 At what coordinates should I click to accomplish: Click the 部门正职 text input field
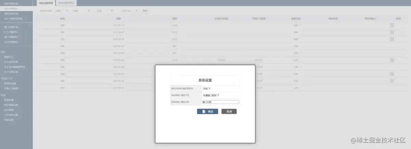click(x=221, y=102)
